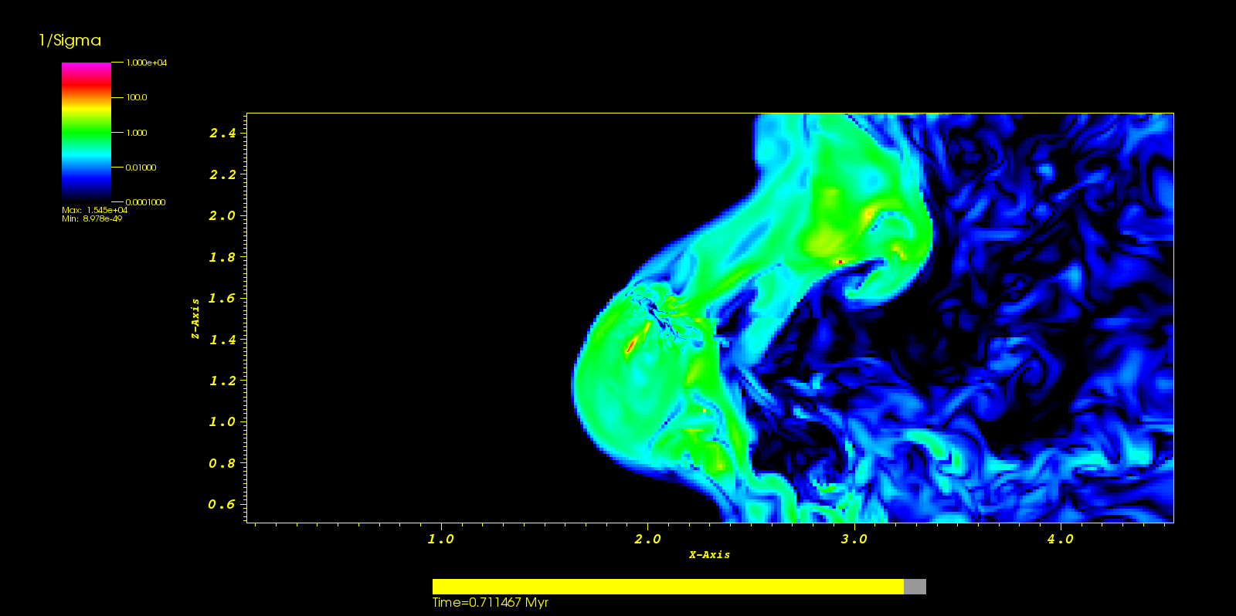Click the magenta top of the color legend bar

coord(86,69)
